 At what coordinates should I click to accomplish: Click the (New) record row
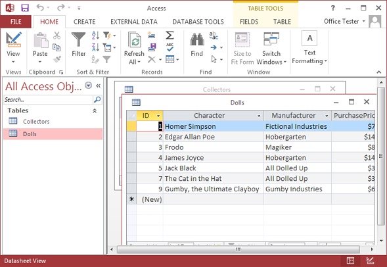(250, 199)
